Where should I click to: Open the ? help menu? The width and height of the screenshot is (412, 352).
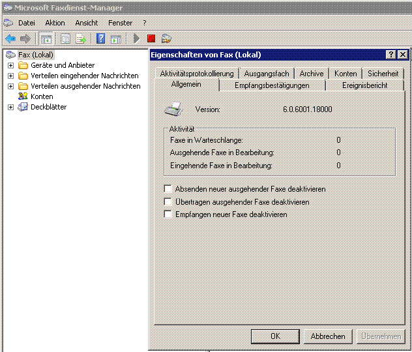(x=145, y=23)
